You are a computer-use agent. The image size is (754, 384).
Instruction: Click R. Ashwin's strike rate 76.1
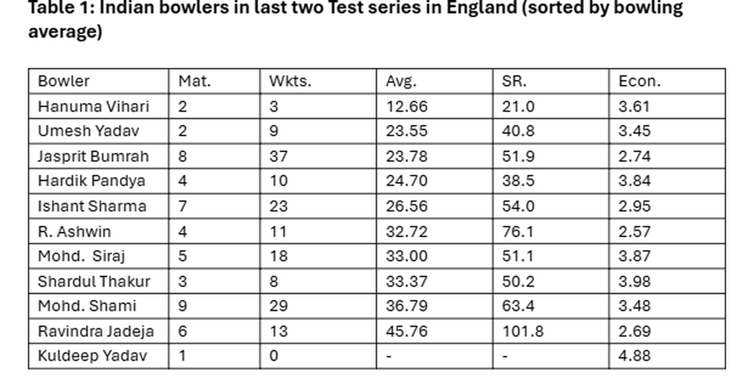click(x=518, y=231)
